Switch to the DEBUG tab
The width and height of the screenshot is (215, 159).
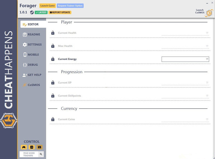pos(30,65)
